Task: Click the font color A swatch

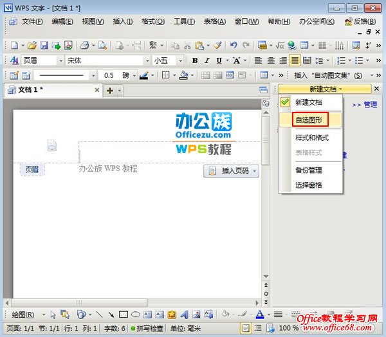Action: point(259,314)
